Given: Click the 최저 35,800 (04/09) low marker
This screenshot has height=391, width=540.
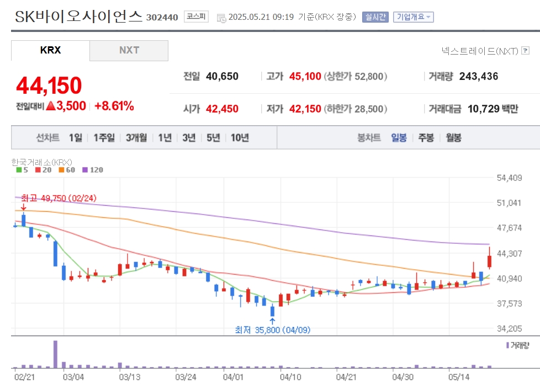Looking at the screenshot, I should 272,330.
